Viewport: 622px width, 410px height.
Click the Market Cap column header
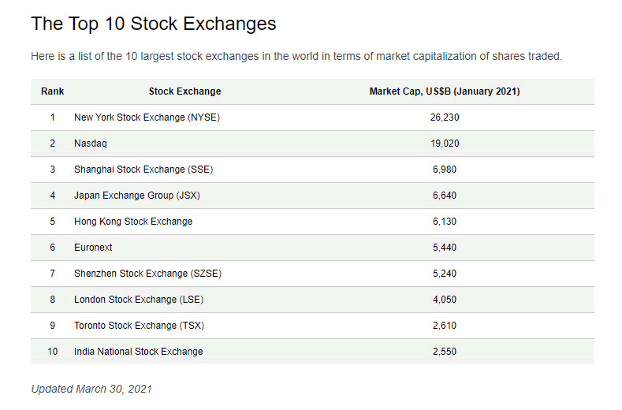click(444, 91)
